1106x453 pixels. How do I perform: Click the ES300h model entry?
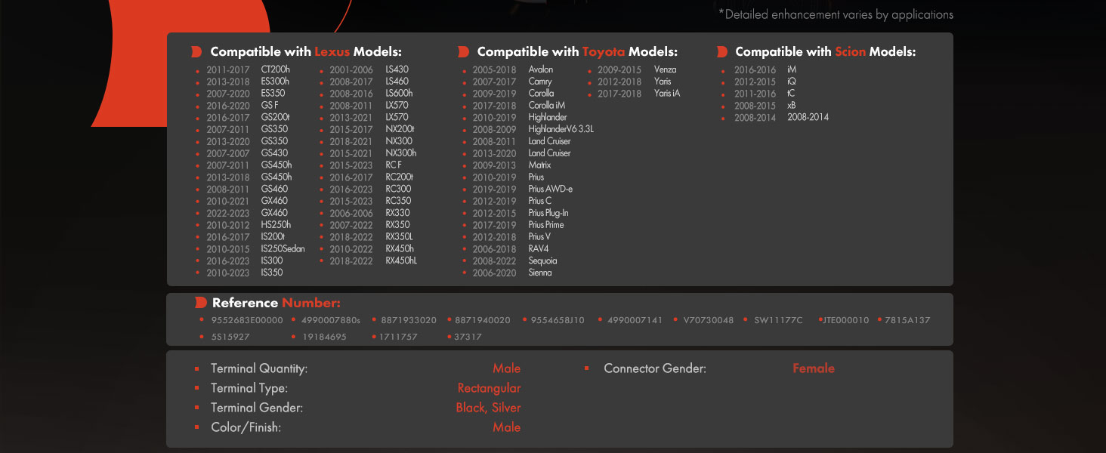coord(275,82)
